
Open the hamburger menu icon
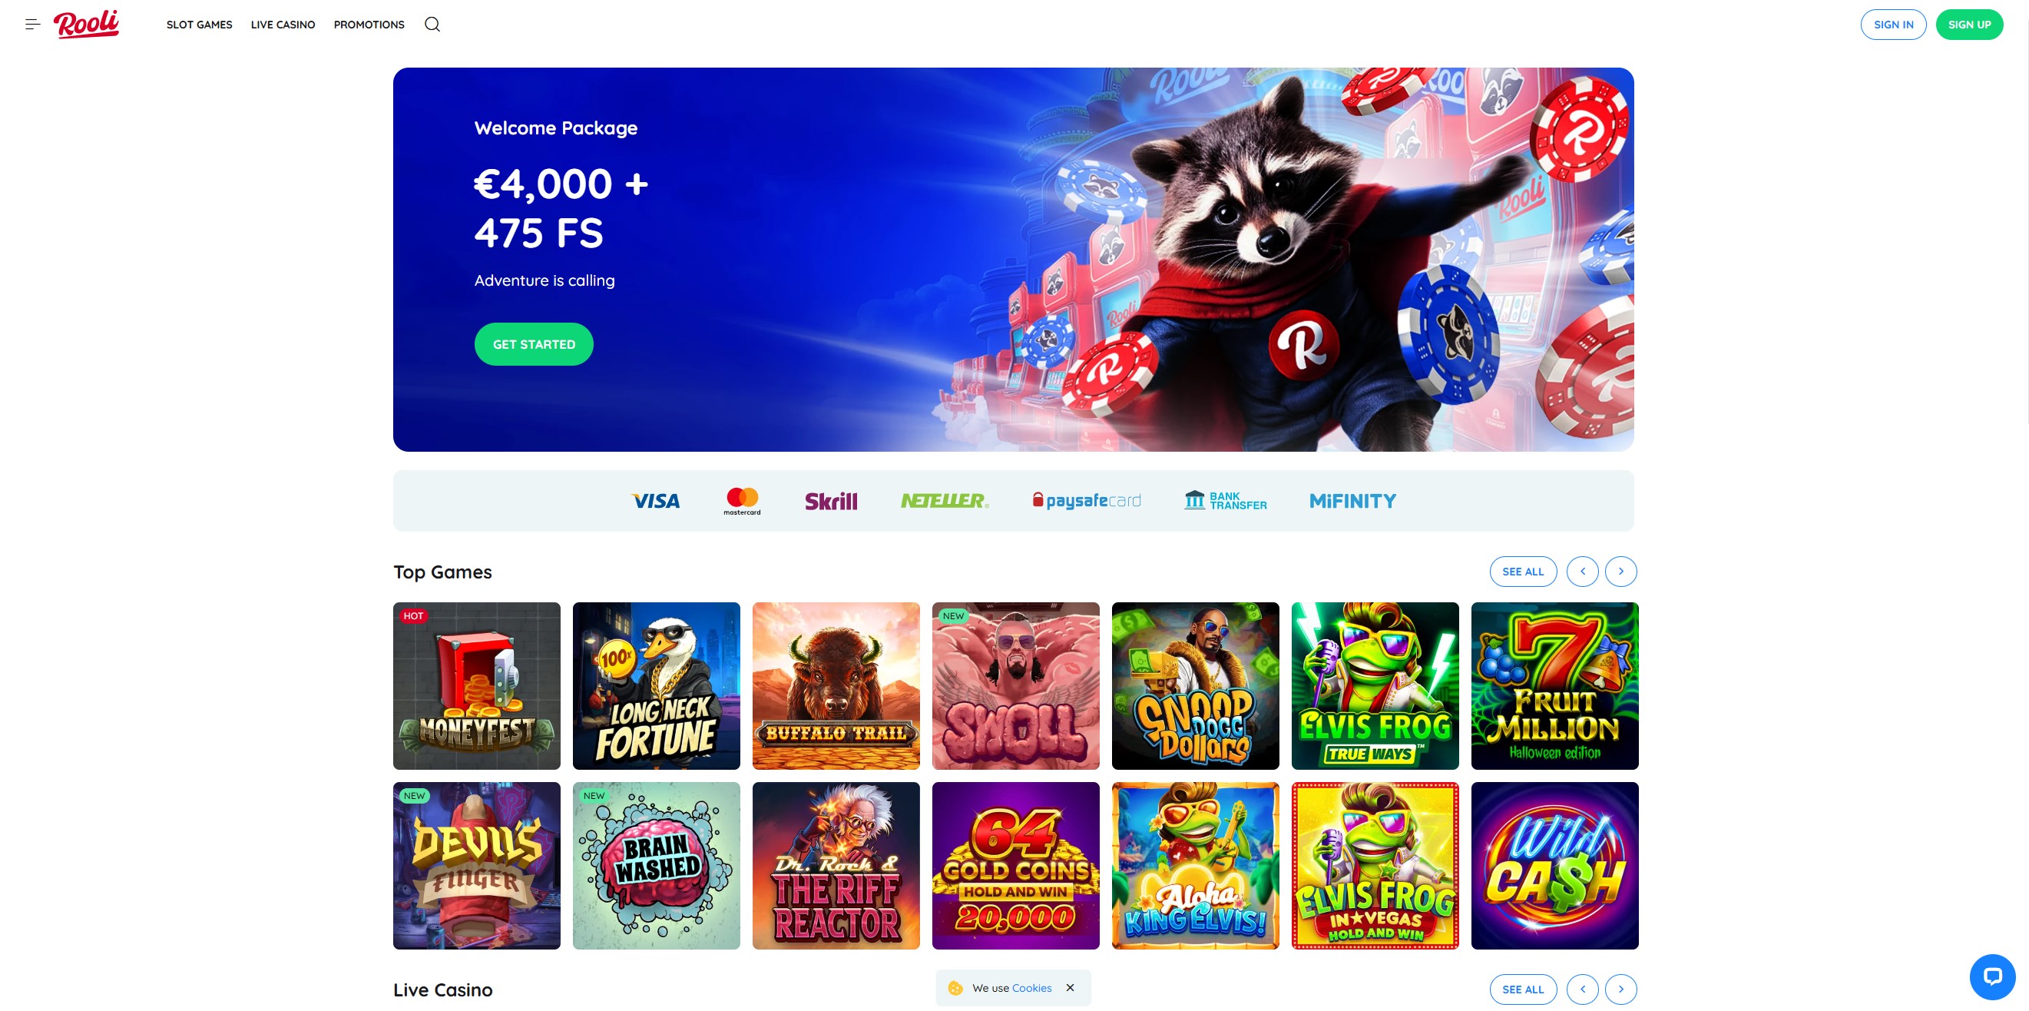tap(32, 25)
